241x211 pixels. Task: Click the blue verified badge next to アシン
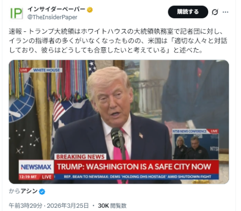click(42, 192)
